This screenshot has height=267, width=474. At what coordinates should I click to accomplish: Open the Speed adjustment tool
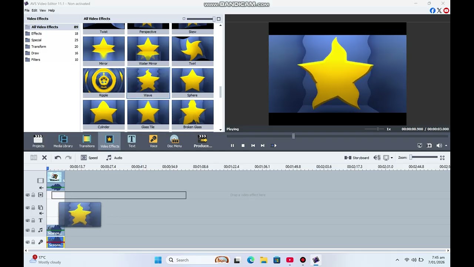[x=89, y=158]
